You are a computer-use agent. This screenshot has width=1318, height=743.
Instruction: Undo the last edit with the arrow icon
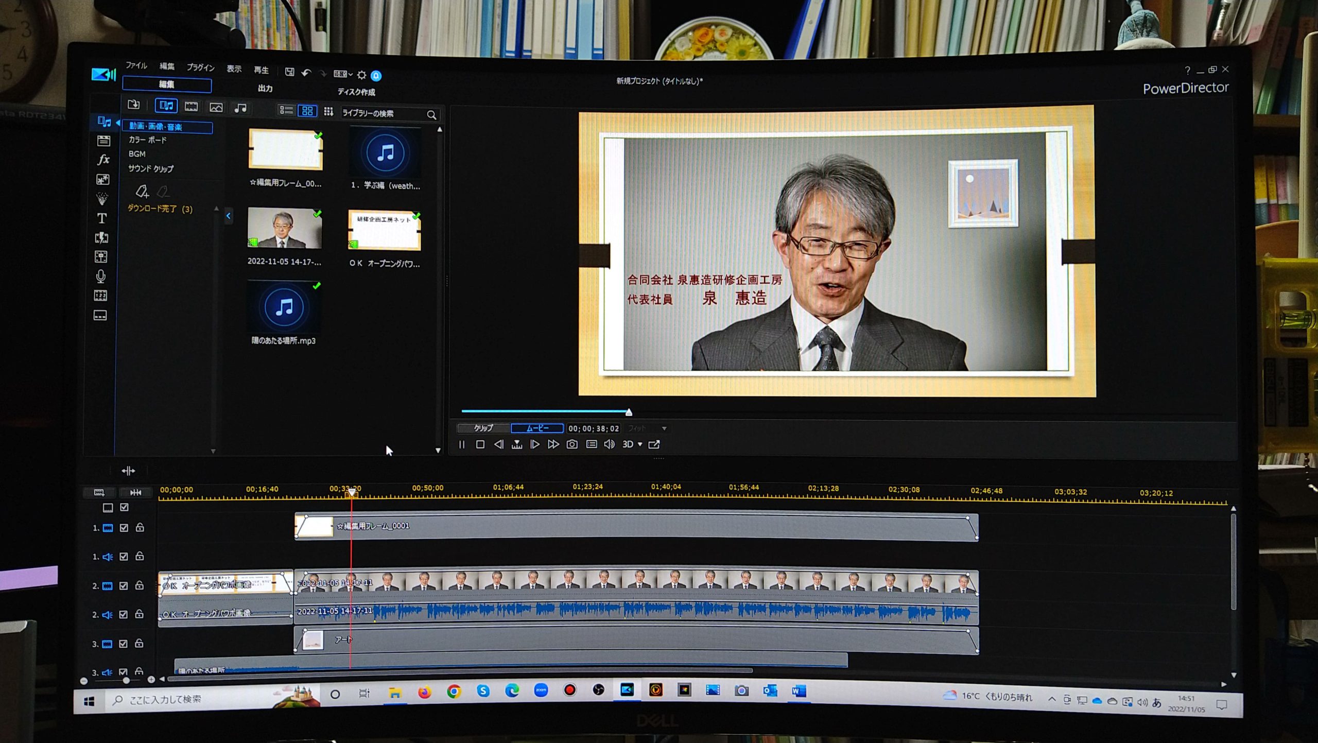click(x=306, y=73)
